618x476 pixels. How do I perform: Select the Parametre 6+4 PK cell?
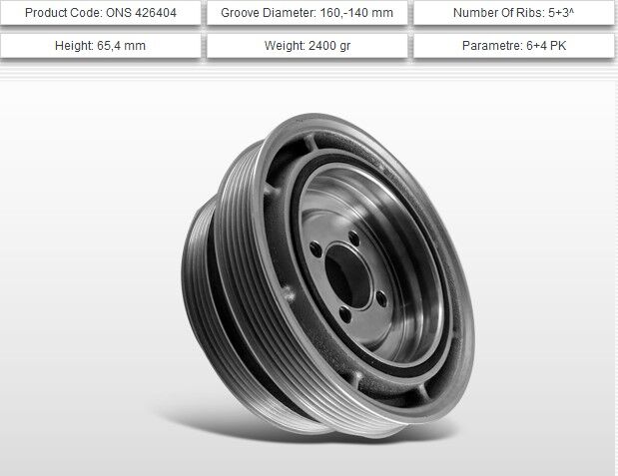click(513, 46)
